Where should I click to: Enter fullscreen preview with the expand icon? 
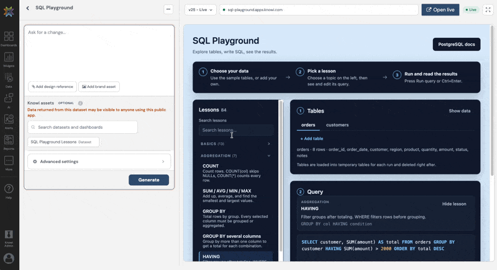488,10
